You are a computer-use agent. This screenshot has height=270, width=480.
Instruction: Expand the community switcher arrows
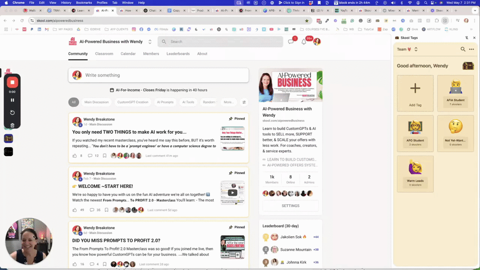(x=150, y=42)
